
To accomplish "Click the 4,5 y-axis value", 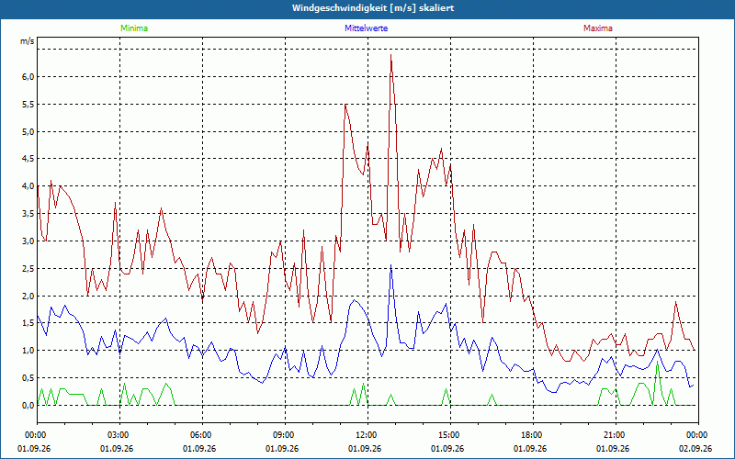I will 28,159.
